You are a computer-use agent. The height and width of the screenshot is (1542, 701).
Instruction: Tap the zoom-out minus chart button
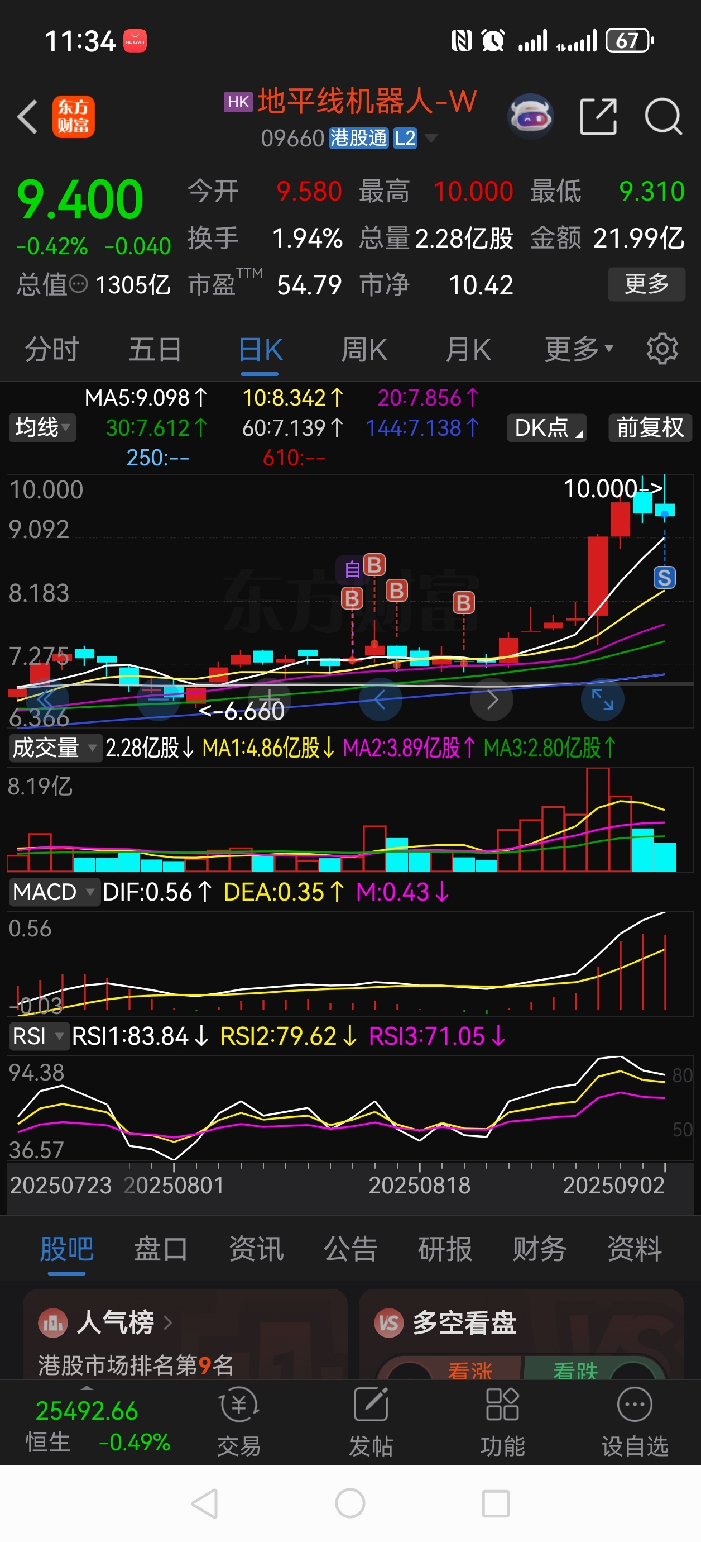click(x=158, y=698)
